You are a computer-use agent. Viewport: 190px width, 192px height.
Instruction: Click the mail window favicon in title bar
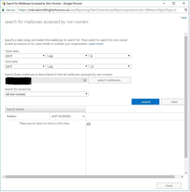[4, 3]
